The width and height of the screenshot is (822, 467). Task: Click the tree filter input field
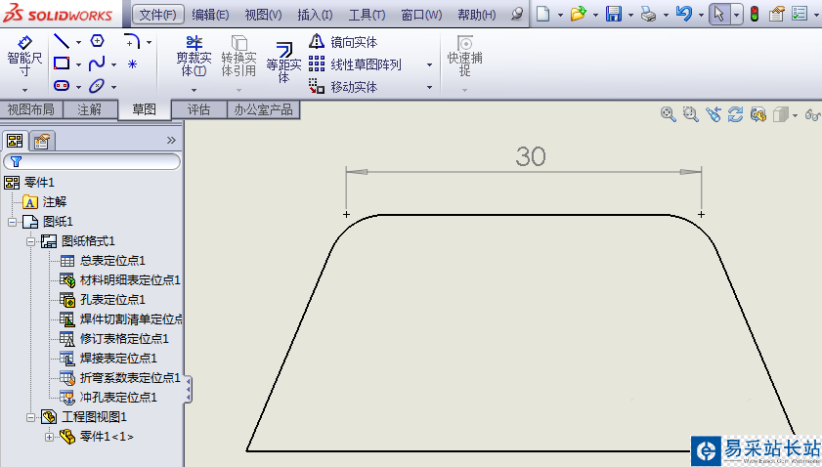click(x=92, y=161)
